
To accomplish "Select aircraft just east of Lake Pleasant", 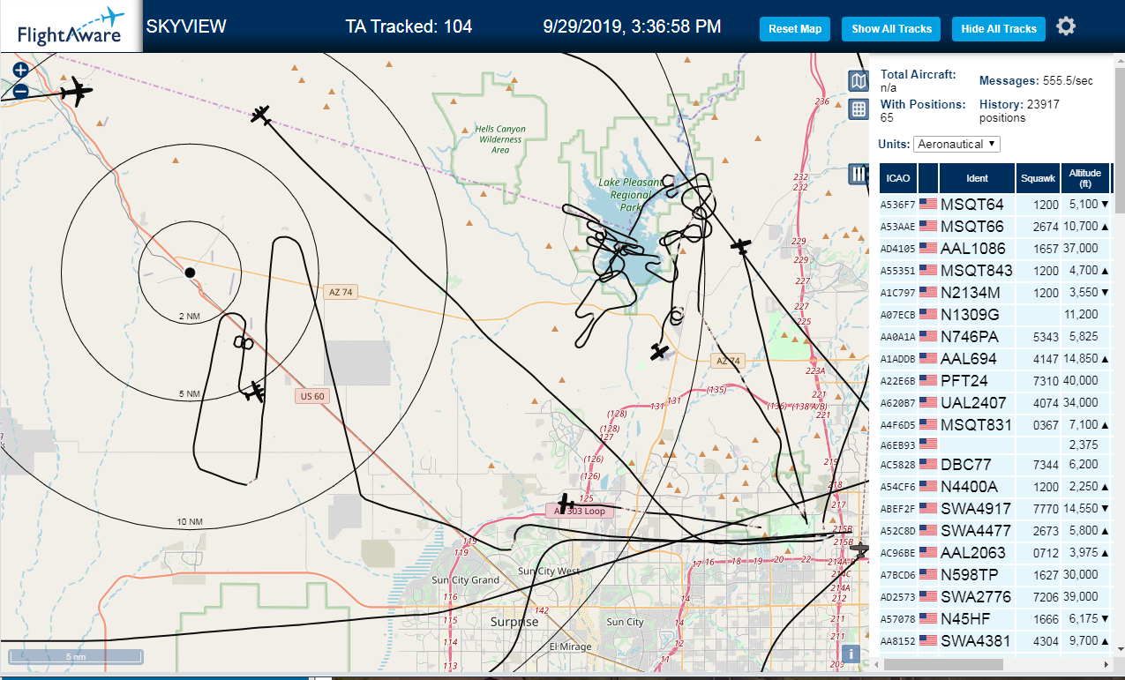I will (x=741, y=246).
